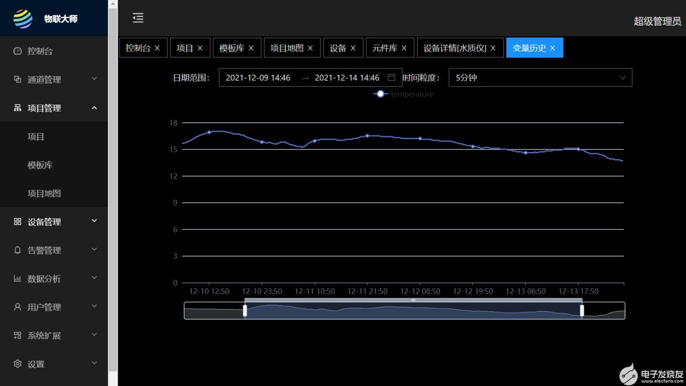
Task: Close the 变量历史 tab
Action: point(553,48)
